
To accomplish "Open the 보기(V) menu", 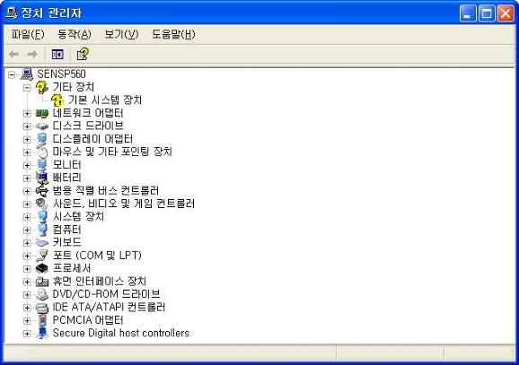I will (121, 34).
